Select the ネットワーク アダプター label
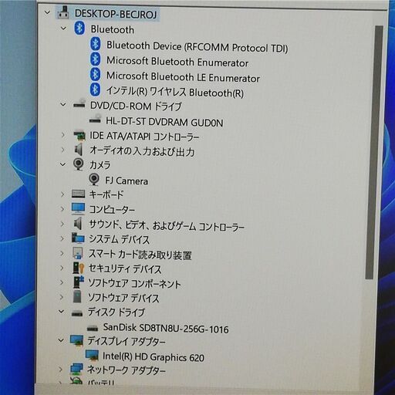This screenshot has height=395, width=395. point(127,370)
